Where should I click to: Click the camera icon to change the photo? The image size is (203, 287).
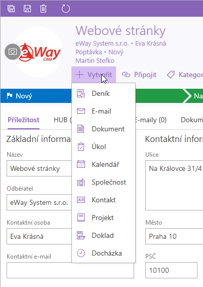click(13, 52)
